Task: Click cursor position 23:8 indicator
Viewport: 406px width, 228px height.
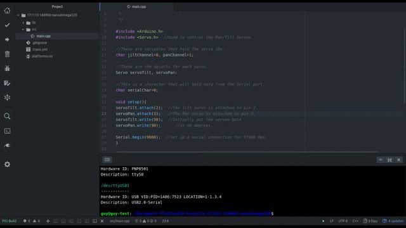Action: (x=165, y=221)
